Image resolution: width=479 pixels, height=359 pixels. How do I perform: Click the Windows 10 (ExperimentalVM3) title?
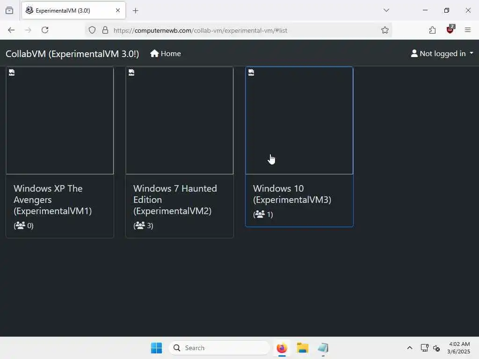292,194
